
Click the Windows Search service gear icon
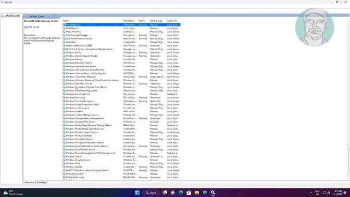click(x=64, y=157)
